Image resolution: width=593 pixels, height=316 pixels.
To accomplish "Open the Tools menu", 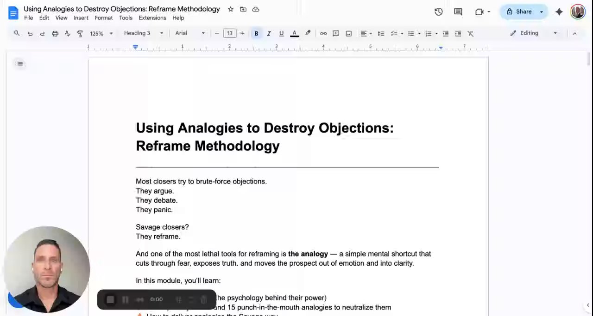I will (126, 18).
